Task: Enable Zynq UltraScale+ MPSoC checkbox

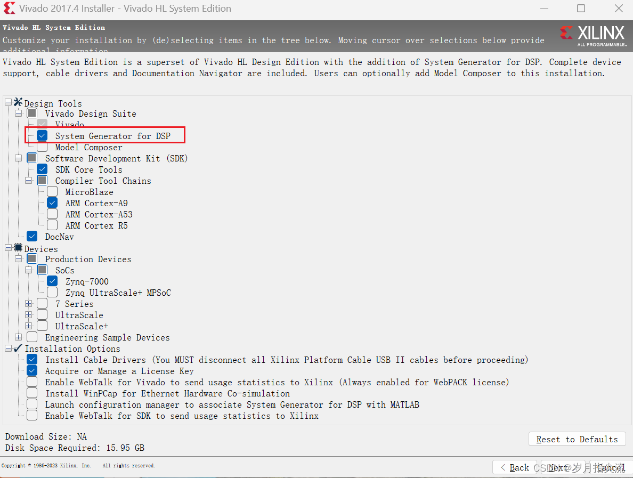Action: click(x=52, y=292)
